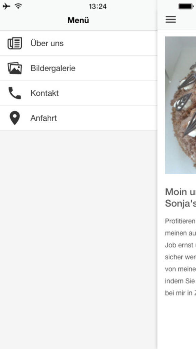The image size is (196, 349).
Task: Click the phone handset icon
Action: tap(15, 93)
